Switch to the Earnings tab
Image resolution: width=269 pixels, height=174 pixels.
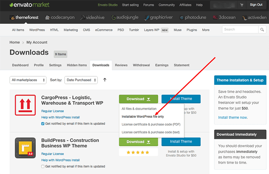[x=162, y=65]
